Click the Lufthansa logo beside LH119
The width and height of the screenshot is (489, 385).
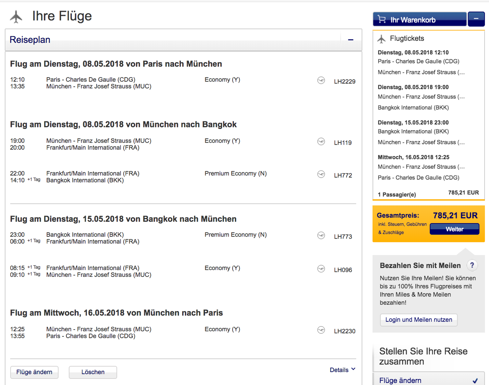[x=321, y=141]
